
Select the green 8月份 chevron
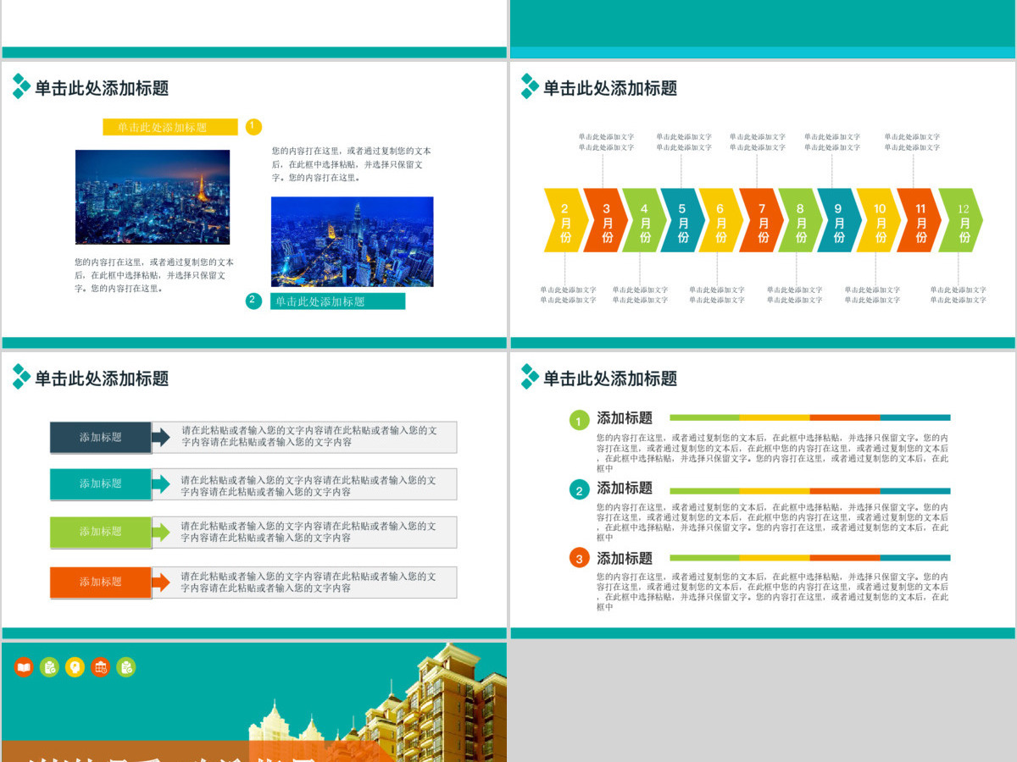click(x=800, y=220)
